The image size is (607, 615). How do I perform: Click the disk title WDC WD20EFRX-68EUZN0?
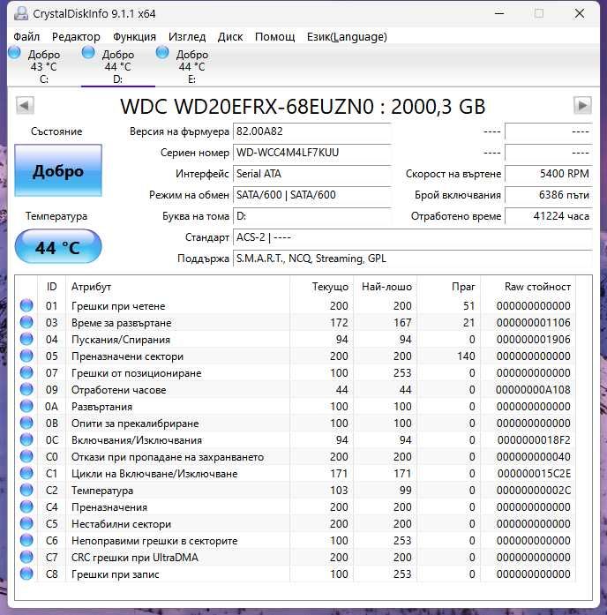[303, 106]
